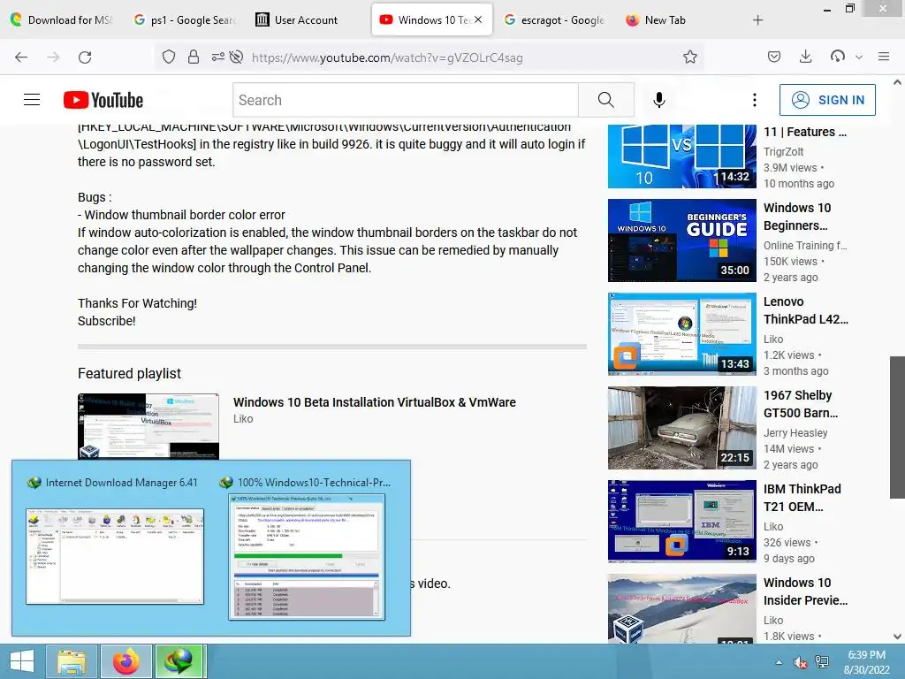Open YouTube settings three-dot menu
905x679 pixels.
(755, 100)
